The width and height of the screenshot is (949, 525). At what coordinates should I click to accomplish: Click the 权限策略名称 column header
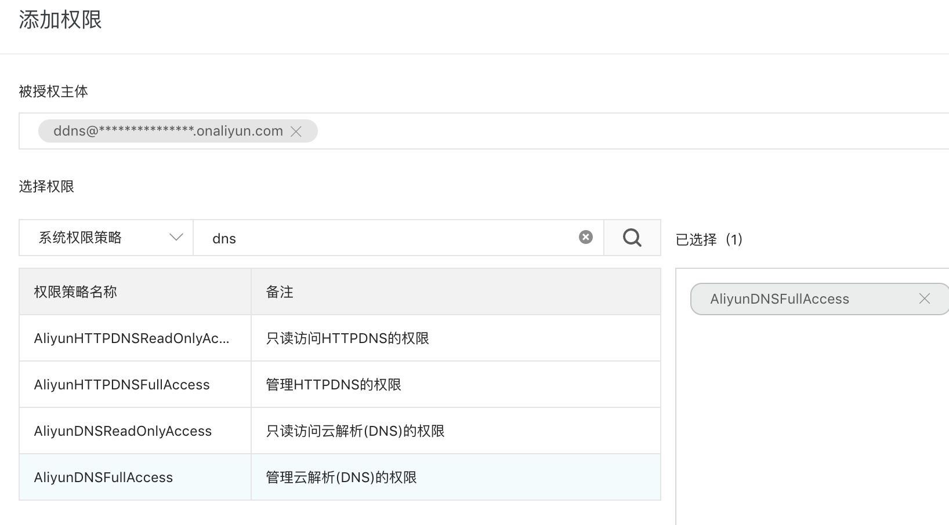[75, 292]
